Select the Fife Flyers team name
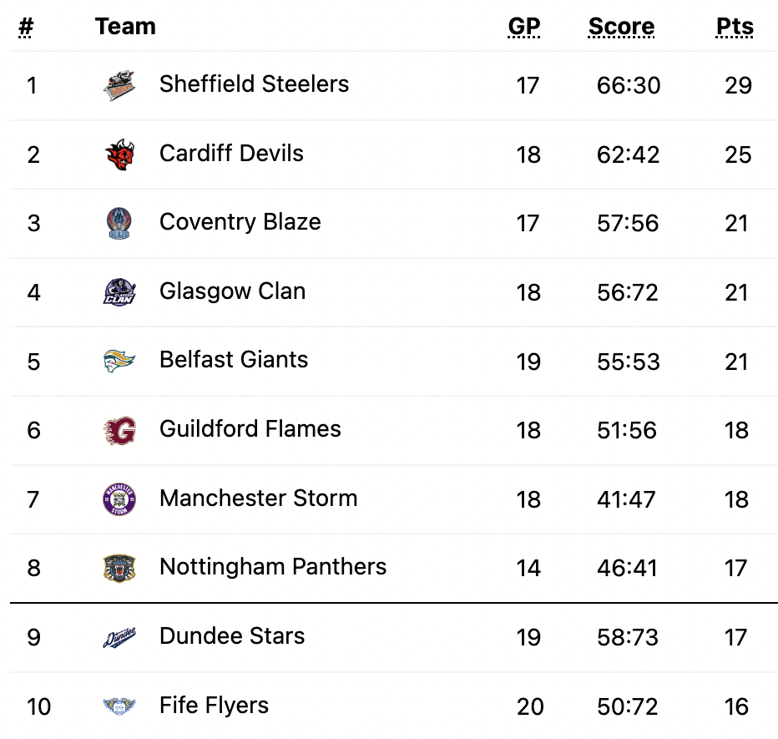The height and width of the screenshot is (739, 778). 214,706
